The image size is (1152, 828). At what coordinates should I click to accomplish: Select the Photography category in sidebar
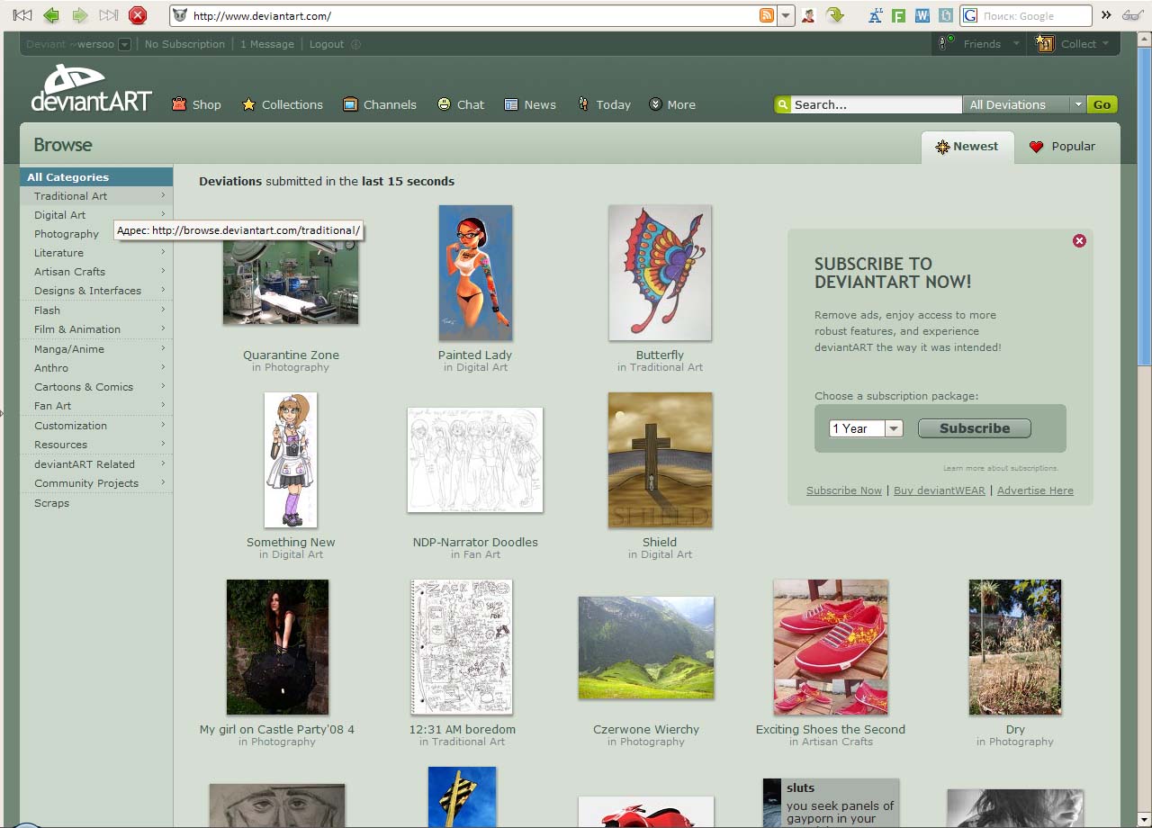pos(67,234)
